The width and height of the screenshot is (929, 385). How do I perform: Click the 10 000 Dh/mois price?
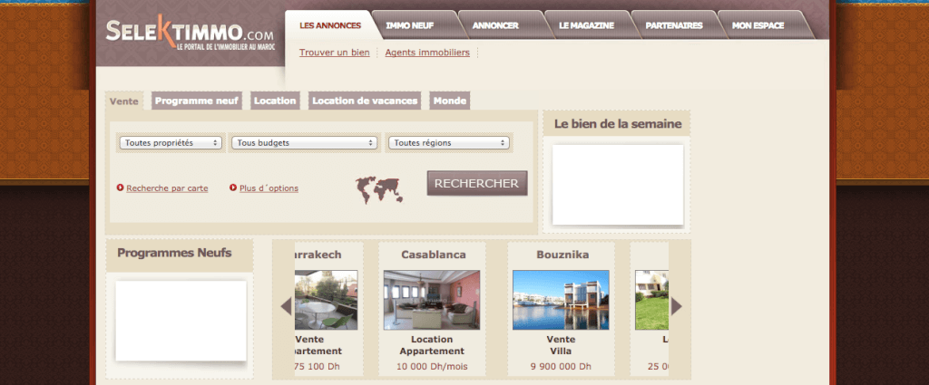432,367
